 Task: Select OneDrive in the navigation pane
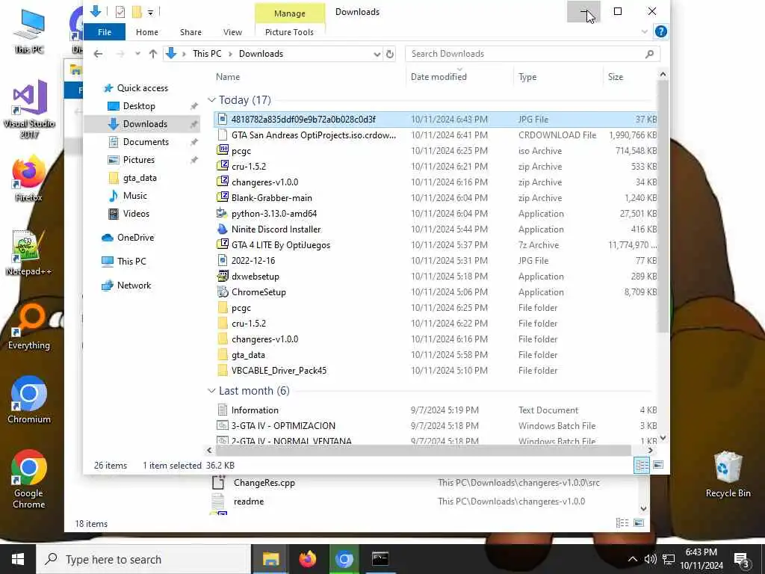(x=136, y=238)
